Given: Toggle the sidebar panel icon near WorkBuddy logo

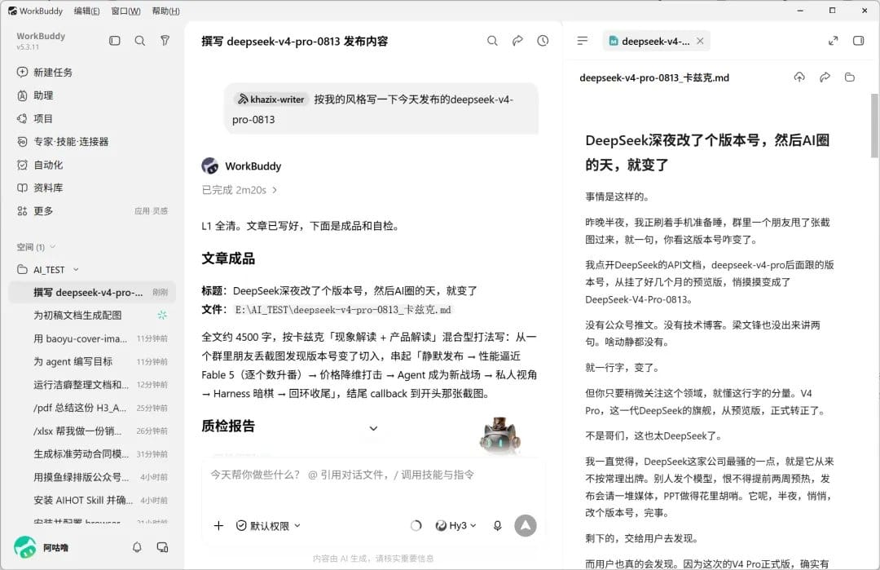Looking at the screenshot, I should 115,41.
